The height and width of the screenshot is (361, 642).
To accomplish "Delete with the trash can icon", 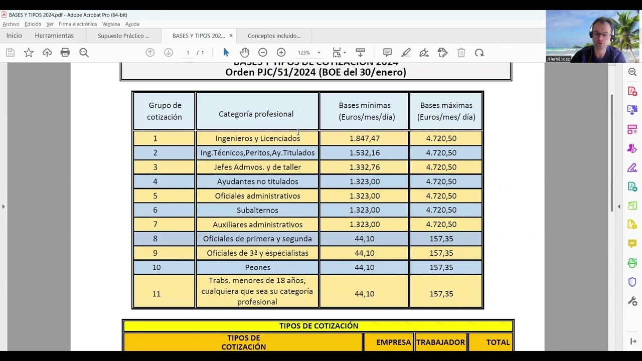I will (x=461, y=53).
